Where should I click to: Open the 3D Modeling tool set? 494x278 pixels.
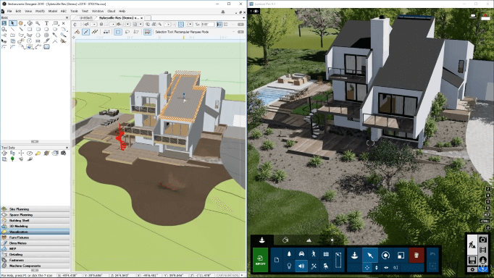point(35,226)
